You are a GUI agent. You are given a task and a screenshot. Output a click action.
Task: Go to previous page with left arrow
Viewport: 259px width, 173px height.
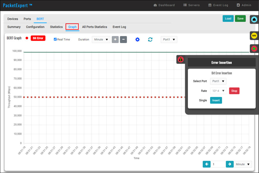coord(207,164)
